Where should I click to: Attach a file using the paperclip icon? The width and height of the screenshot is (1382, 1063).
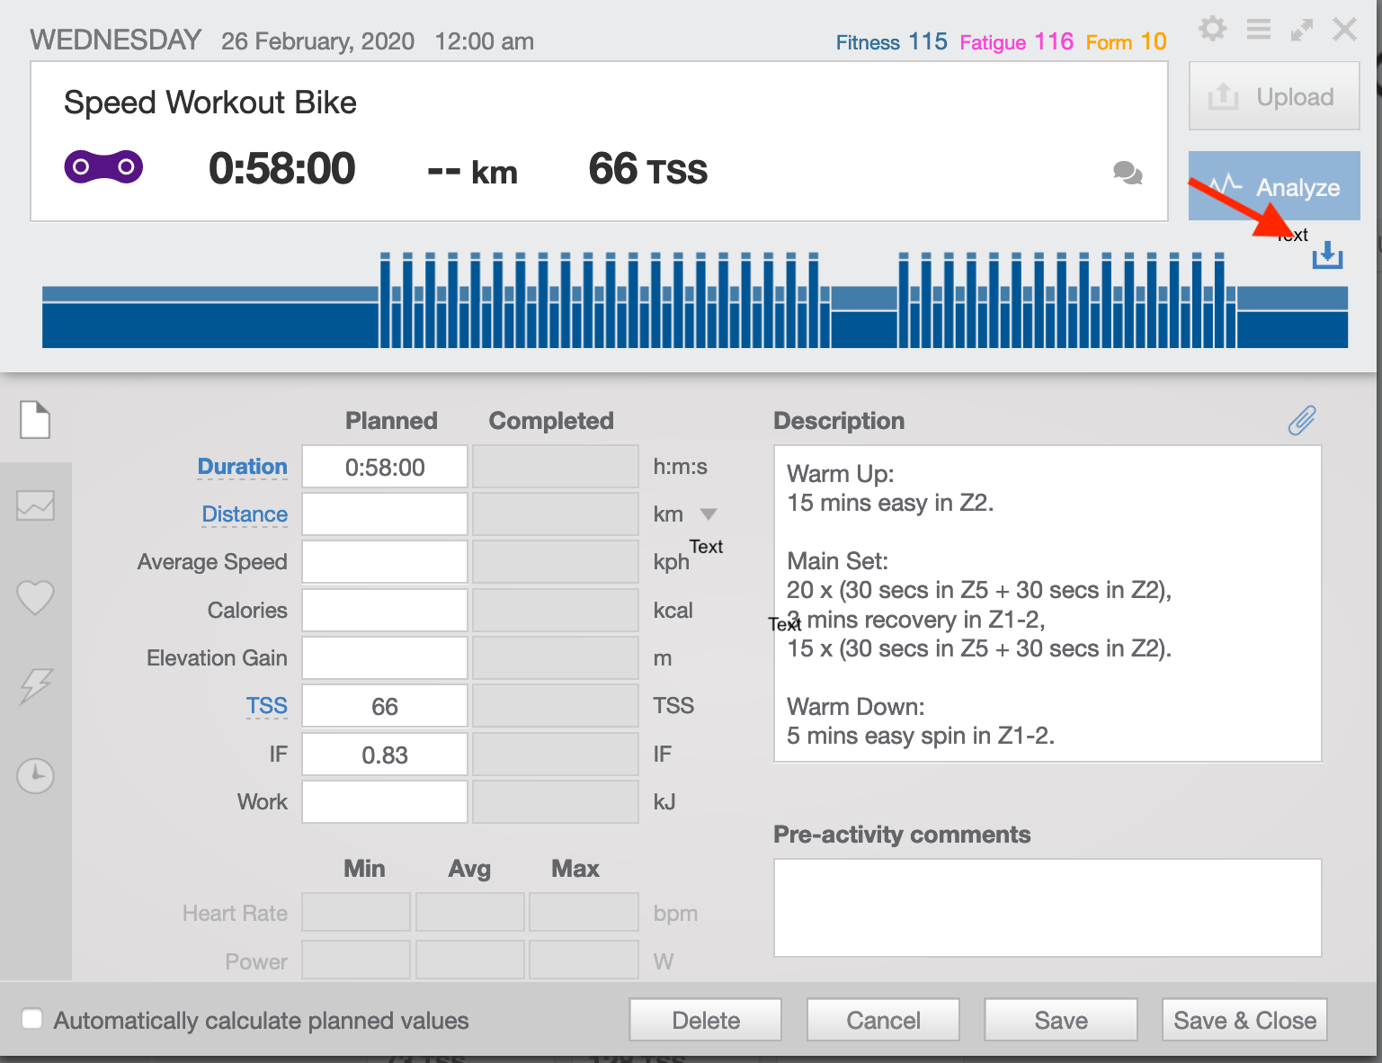click(1301, 419)
